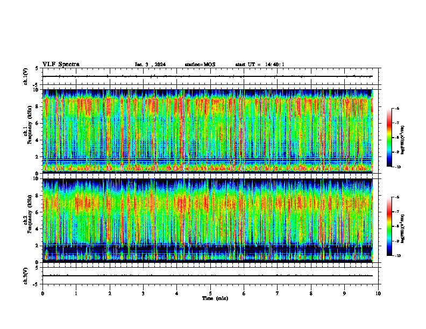Screen dimensions: 426x329
Task: Click the "2" frequency tick of the ch.1 spectrogram
Action: point(37,156)
